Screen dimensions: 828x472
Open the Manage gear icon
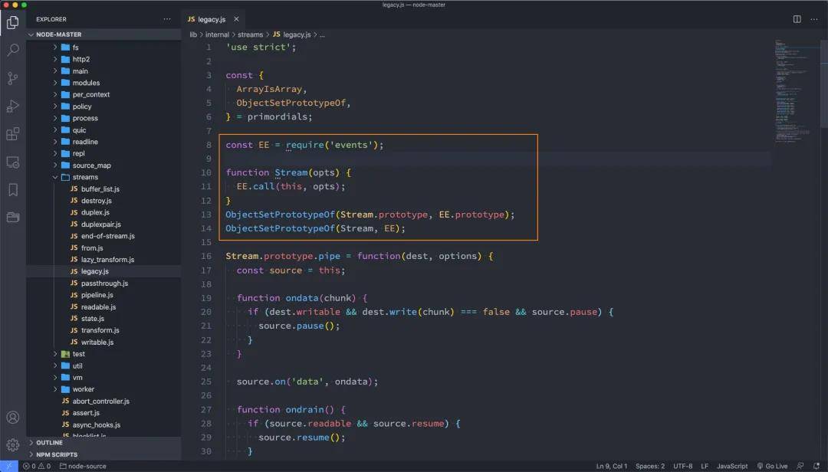[13, 445]
